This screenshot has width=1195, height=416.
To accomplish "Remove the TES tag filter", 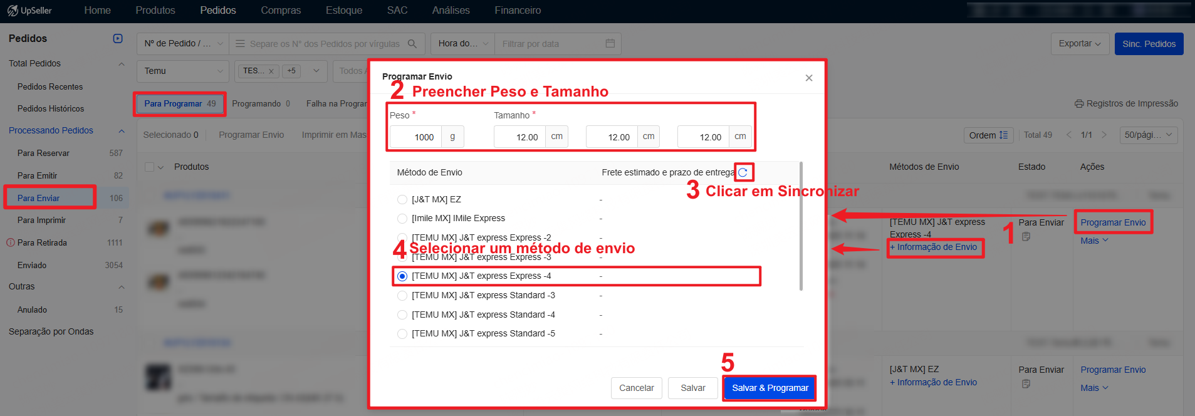I will point(271,71).
